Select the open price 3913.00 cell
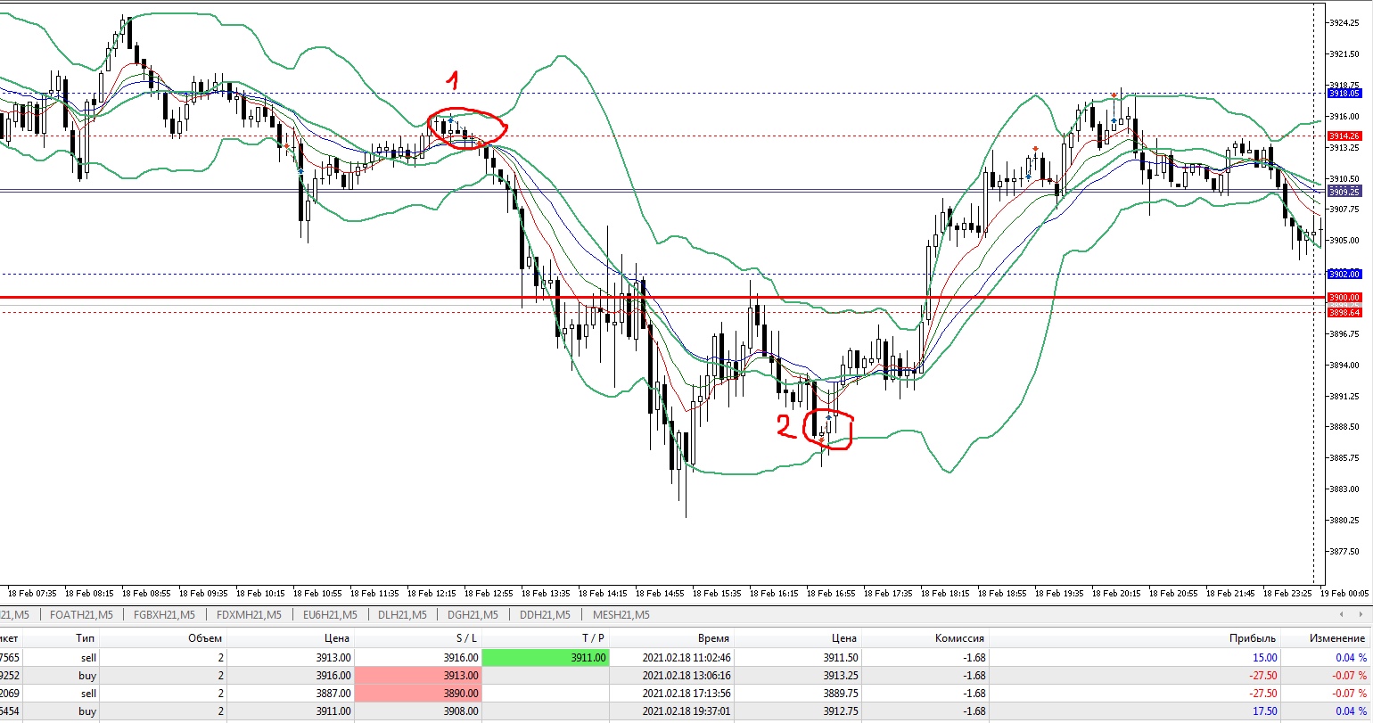The height and width of the screenshot is (723, 1373). 291,657
